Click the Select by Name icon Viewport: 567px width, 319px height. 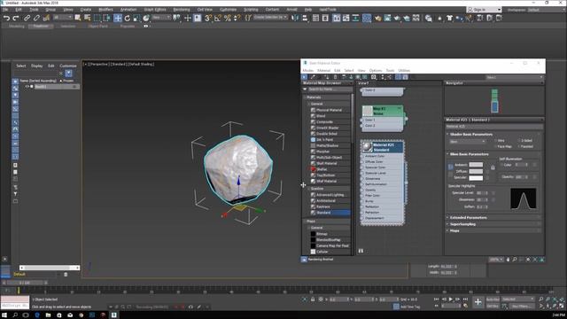[x=87, y=18]
